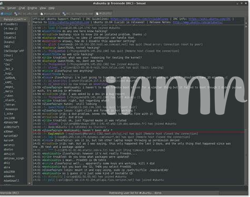
Task: Select user Abra in the user list
Action: 7,167
